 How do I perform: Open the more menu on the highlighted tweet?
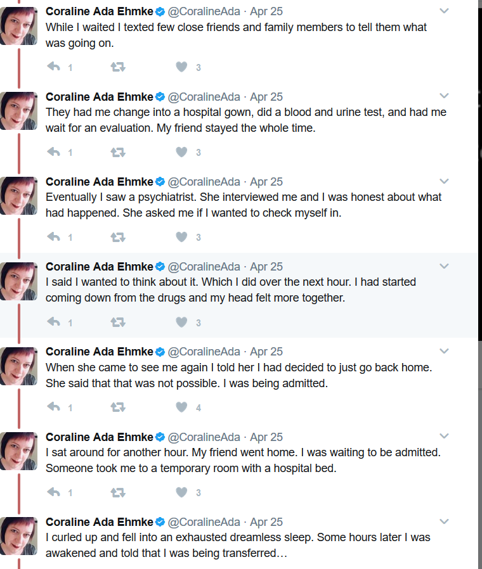tap(444, 266)
